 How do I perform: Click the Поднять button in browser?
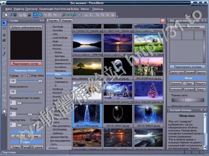click(x=53, y=20)
